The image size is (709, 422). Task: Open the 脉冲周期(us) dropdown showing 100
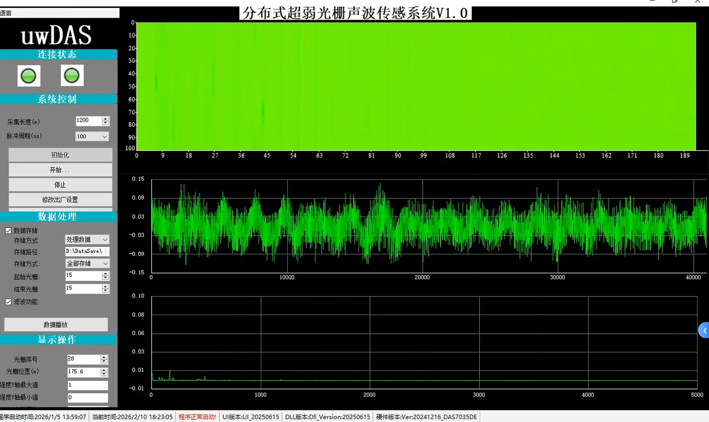(x=92, y=137)
